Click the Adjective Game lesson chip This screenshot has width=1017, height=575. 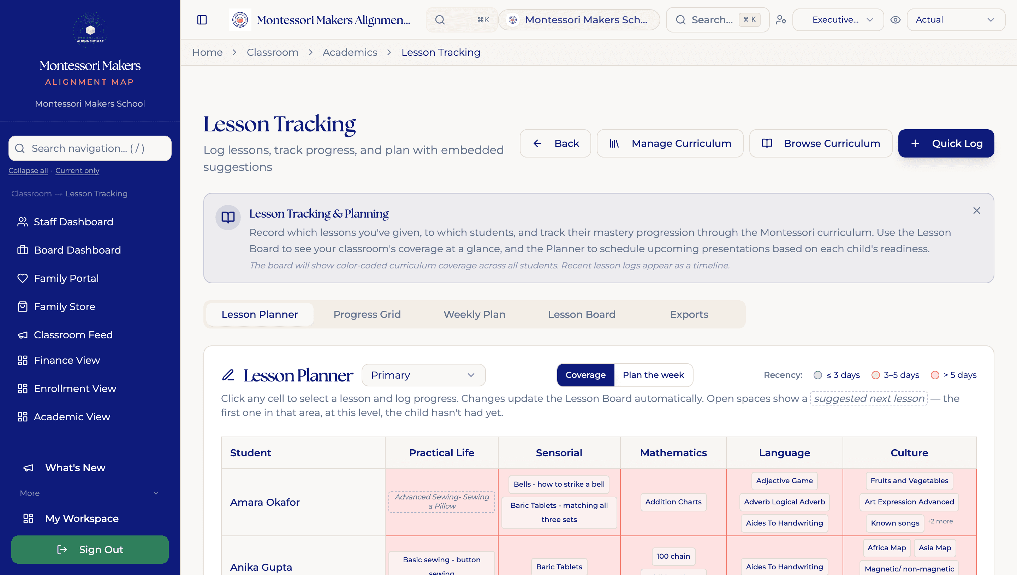click(x=784, y=481)
